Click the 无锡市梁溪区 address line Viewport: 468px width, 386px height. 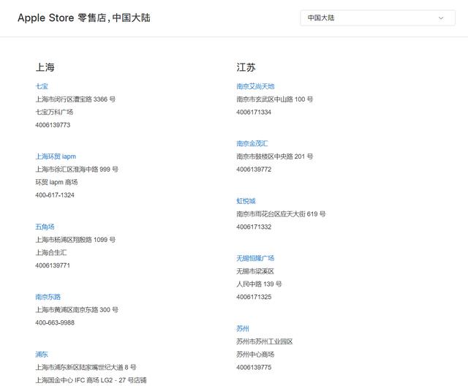click(255, 271)
